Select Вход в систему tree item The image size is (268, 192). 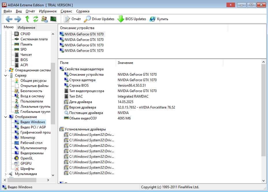pyautogui.click(x=32, y=96)
